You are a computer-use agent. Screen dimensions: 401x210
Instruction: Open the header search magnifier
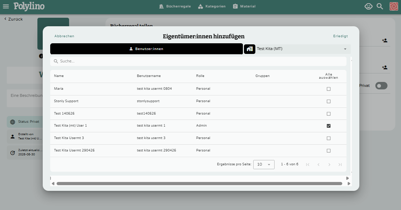coord(380,6)
